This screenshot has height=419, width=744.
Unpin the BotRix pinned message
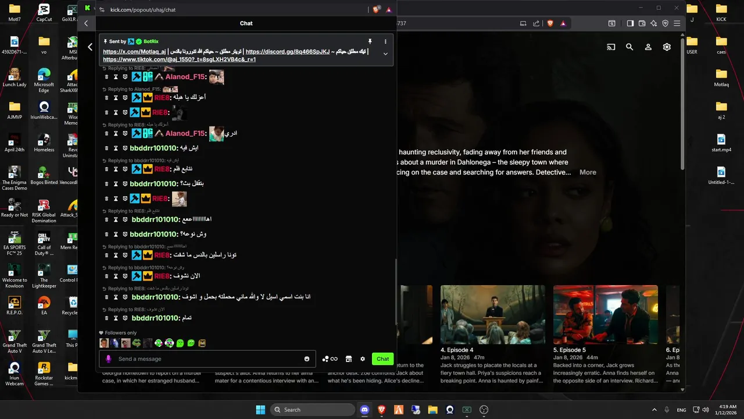coord(370,41)
